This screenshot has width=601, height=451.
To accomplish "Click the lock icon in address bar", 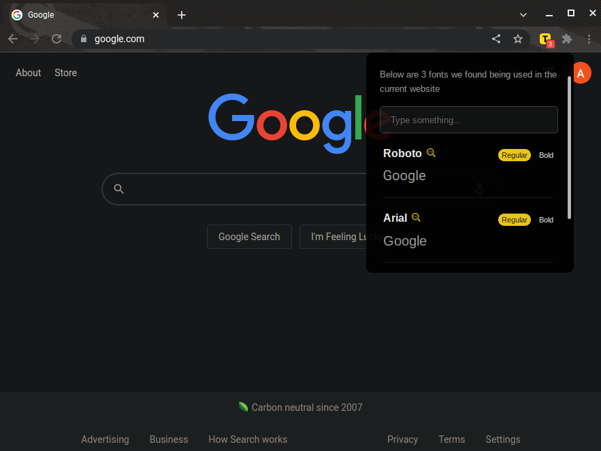I will [x=84, y=39].
